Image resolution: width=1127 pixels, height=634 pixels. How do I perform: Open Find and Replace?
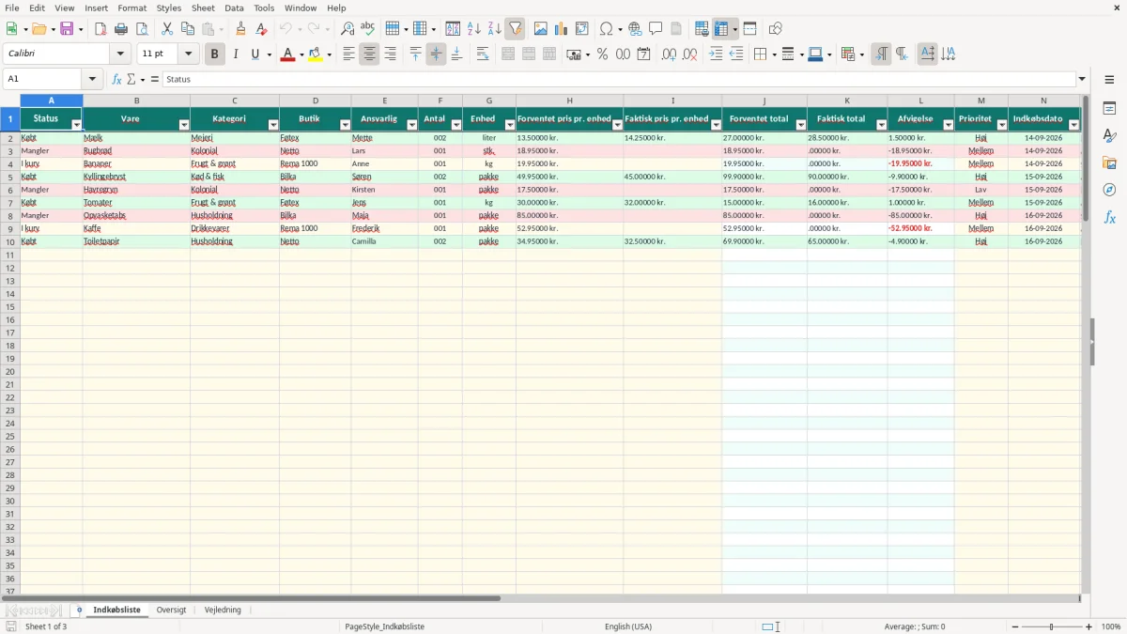point(347,29)
